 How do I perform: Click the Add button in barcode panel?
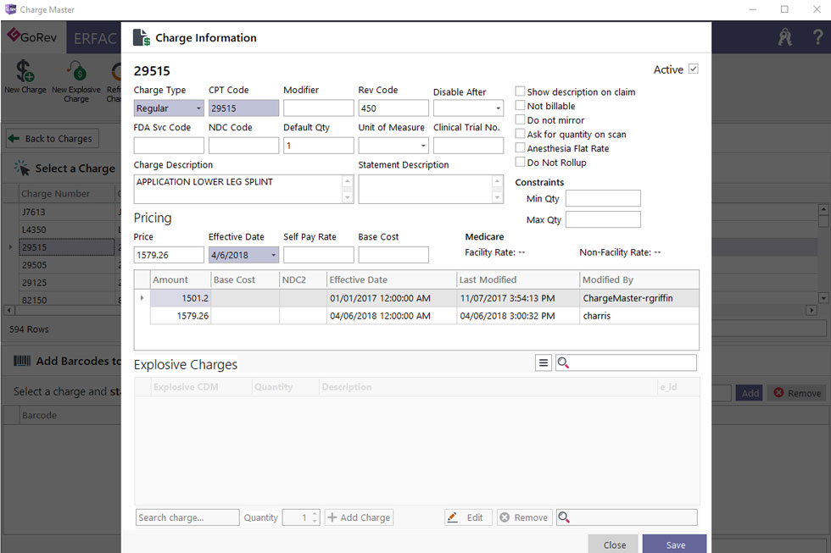[750, 393]
